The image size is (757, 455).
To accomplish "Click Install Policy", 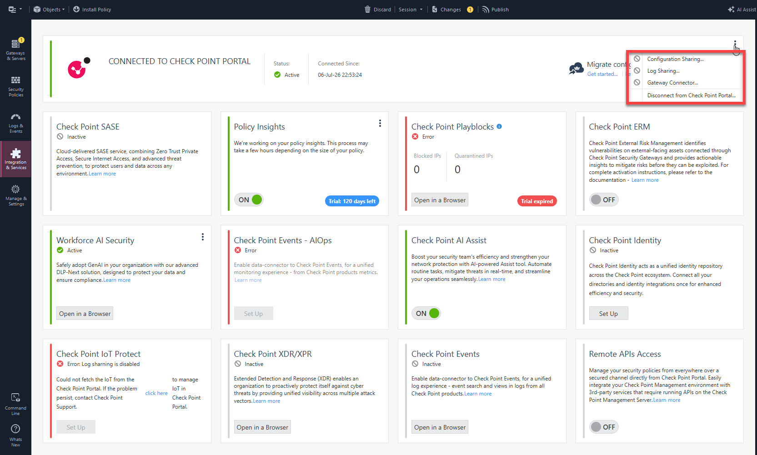I will (92, 10).
